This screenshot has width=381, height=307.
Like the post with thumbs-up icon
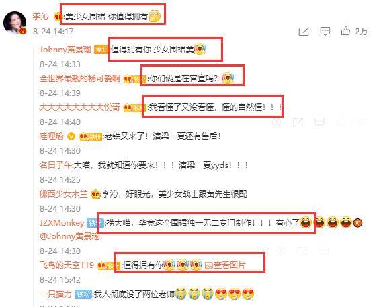[x=345, y=31]
